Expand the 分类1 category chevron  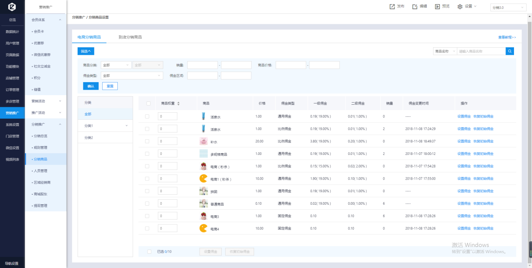[127, 126]
